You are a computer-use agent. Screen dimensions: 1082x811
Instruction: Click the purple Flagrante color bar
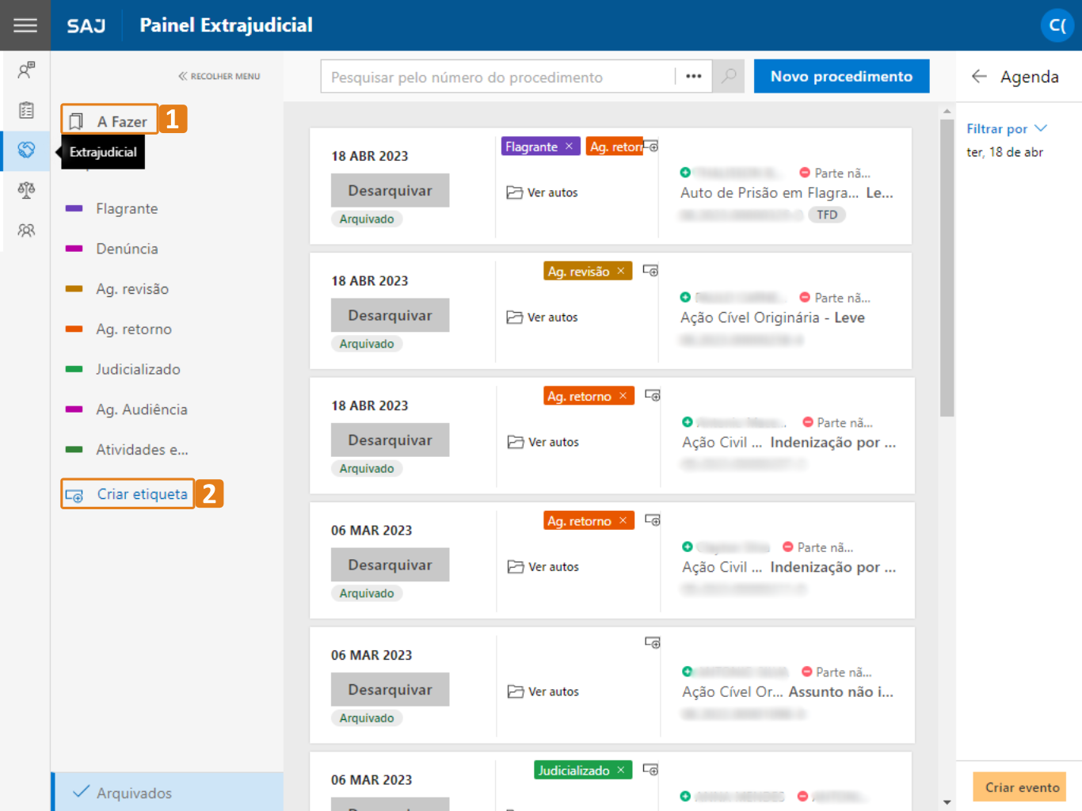click(74, 208)
